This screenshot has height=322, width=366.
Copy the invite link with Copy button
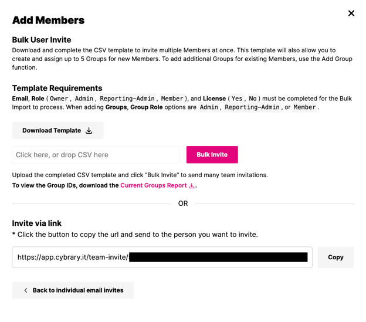click(335, 257)
